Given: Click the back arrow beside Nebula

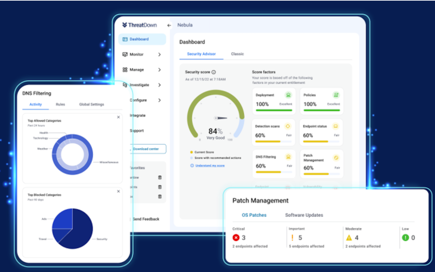Looking at the screenshot, I should [169, 25].
